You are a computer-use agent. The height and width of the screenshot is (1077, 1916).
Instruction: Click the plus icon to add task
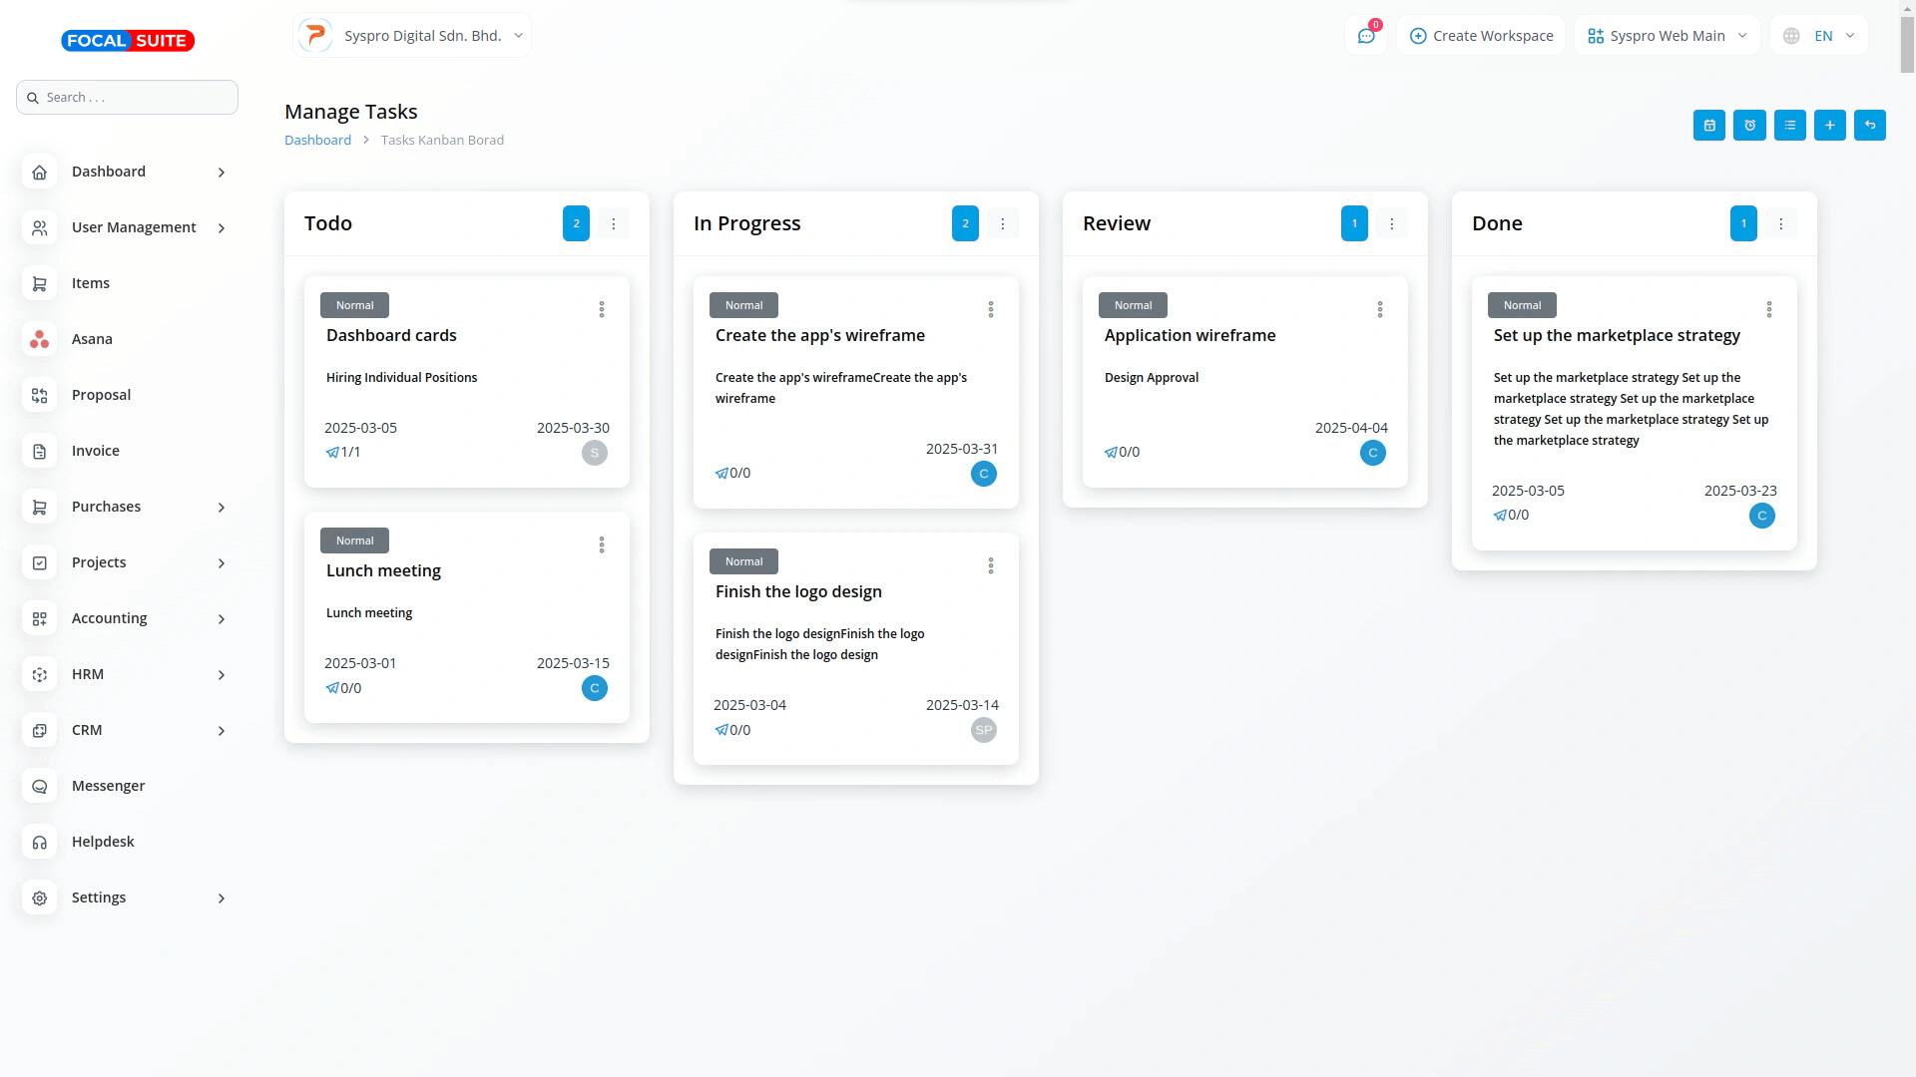pyautogui.click(x=1829, y=126)
